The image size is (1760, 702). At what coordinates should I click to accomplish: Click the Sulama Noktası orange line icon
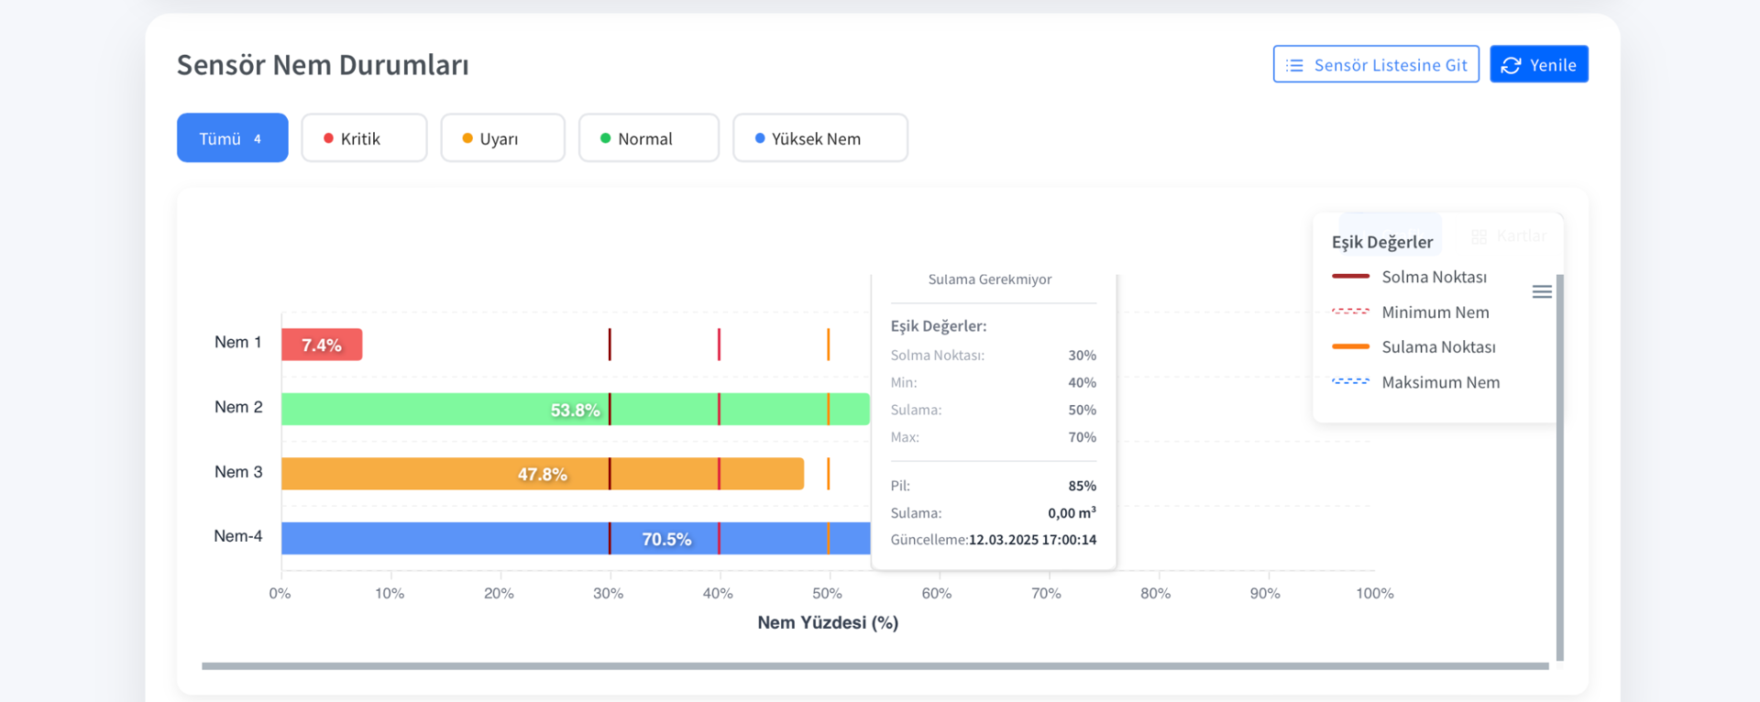[1350, 346]
